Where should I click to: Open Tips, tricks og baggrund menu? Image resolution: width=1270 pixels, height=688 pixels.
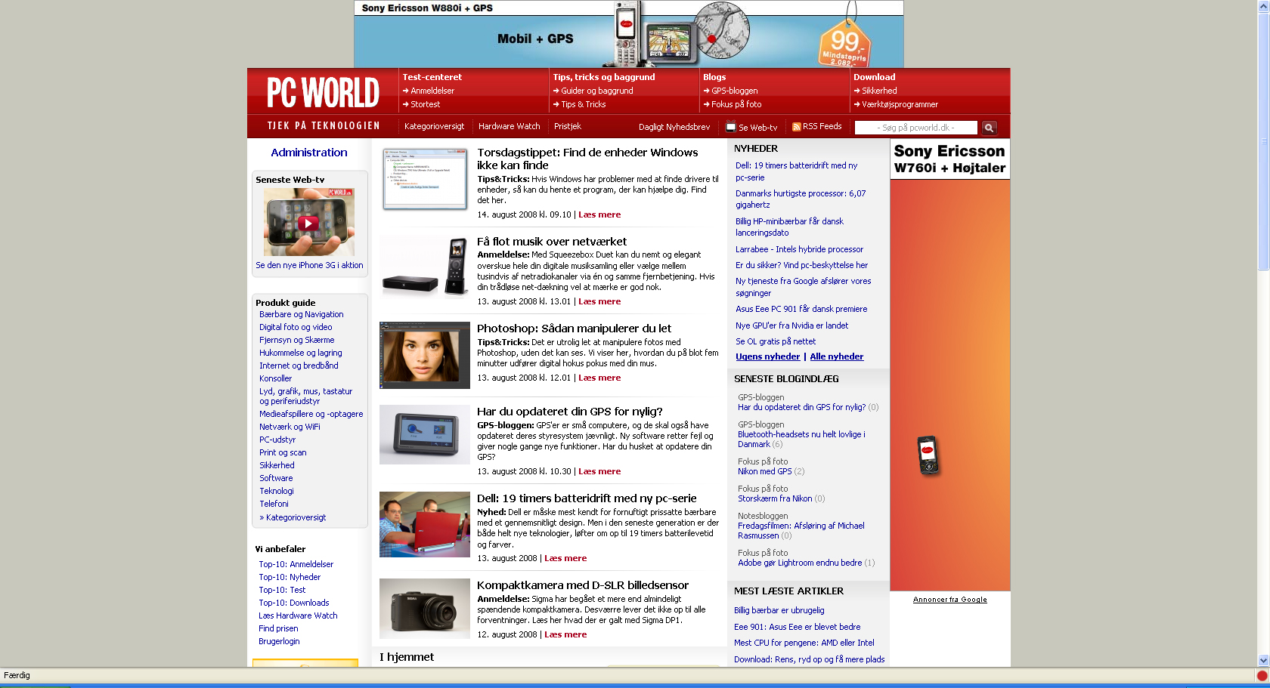(x=604, y=77)
